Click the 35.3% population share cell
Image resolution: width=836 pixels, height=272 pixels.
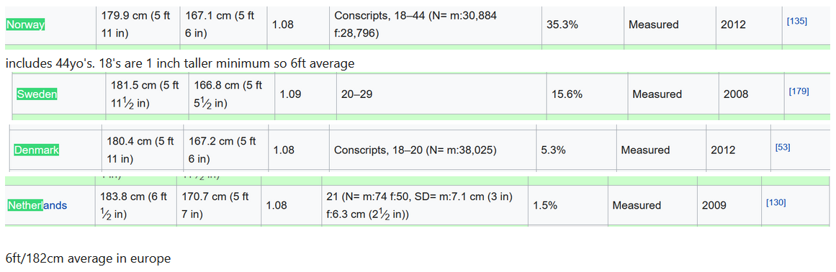point(583,24)
